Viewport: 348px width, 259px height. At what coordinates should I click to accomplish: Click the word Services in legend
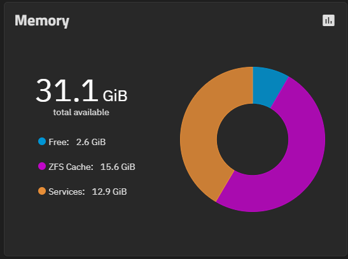[67, 192]
